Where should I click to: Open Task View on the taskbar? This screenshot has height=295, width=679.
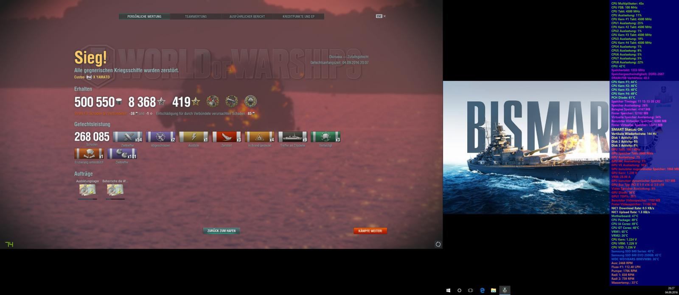point(470,290)
